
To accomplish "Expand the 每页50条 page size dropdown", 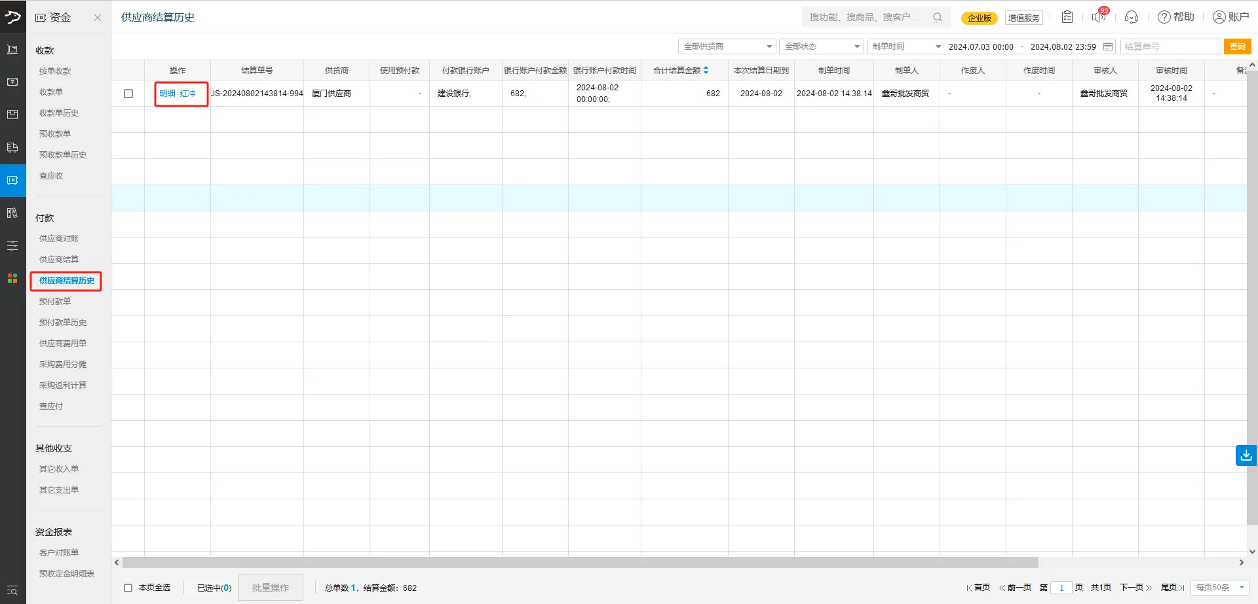I will [x=1219, y=588].
